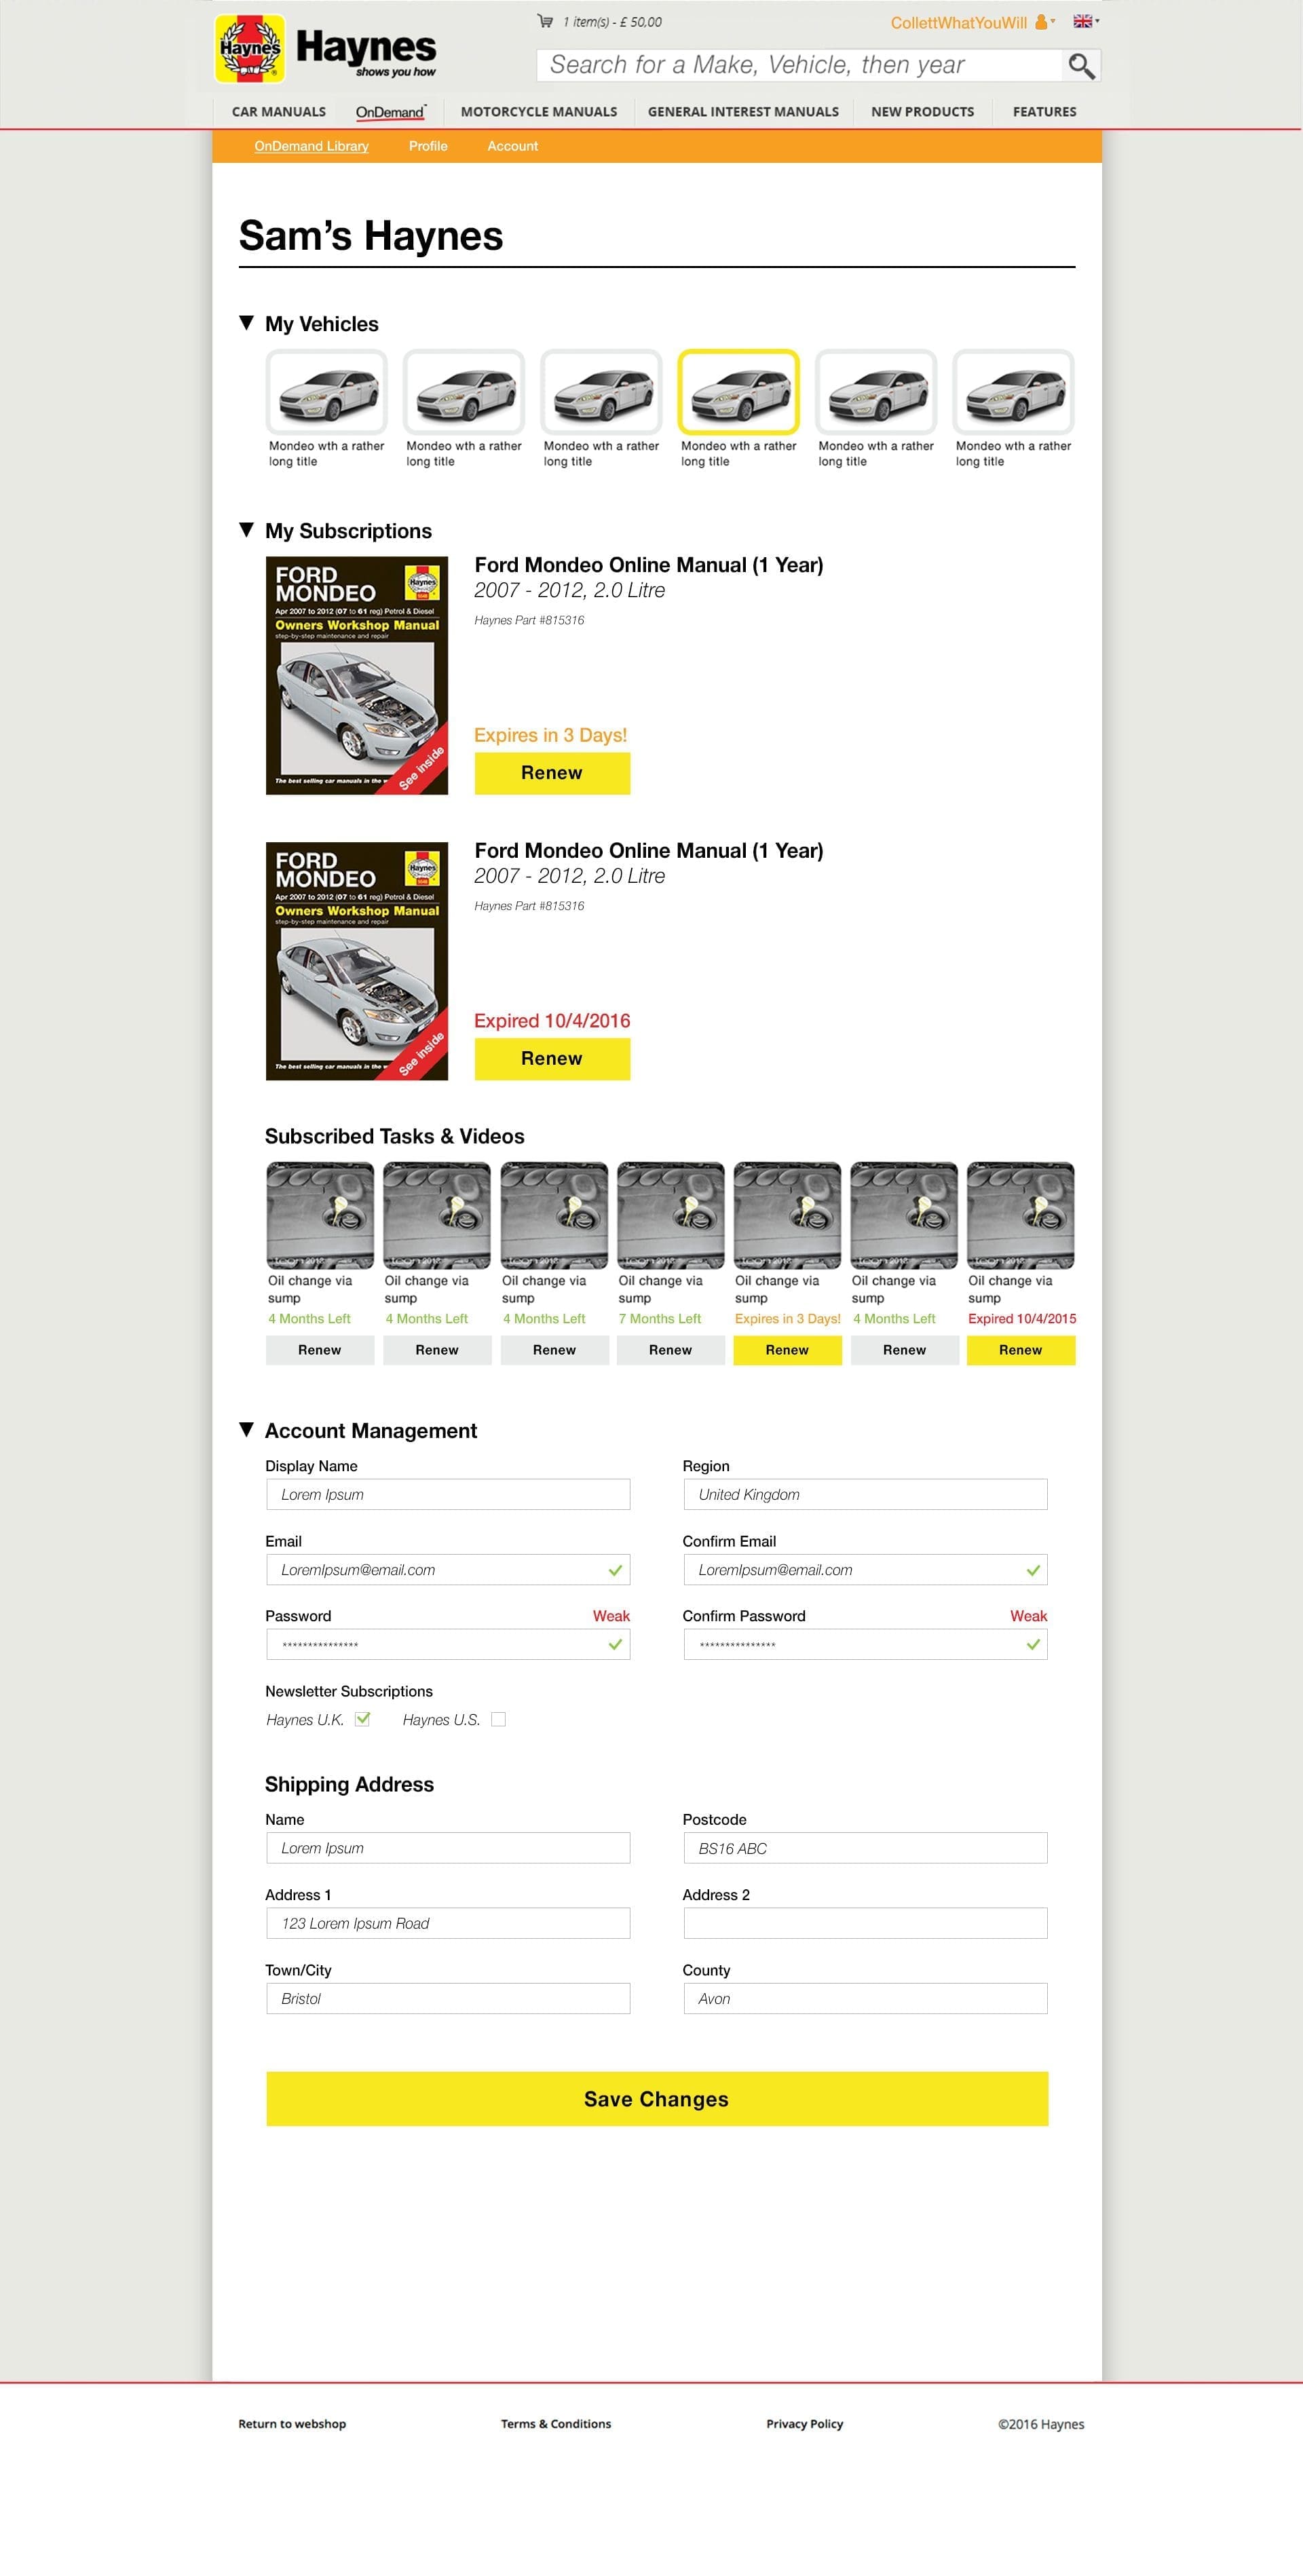Click the empty Address 2 field
The height and width of the screenshot is (2576, 1303).
click(865, 1923)
